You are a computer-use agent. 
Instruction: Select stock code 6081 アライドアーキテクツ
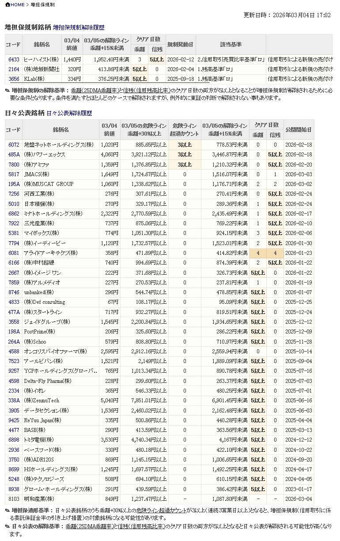pos(14,253)
